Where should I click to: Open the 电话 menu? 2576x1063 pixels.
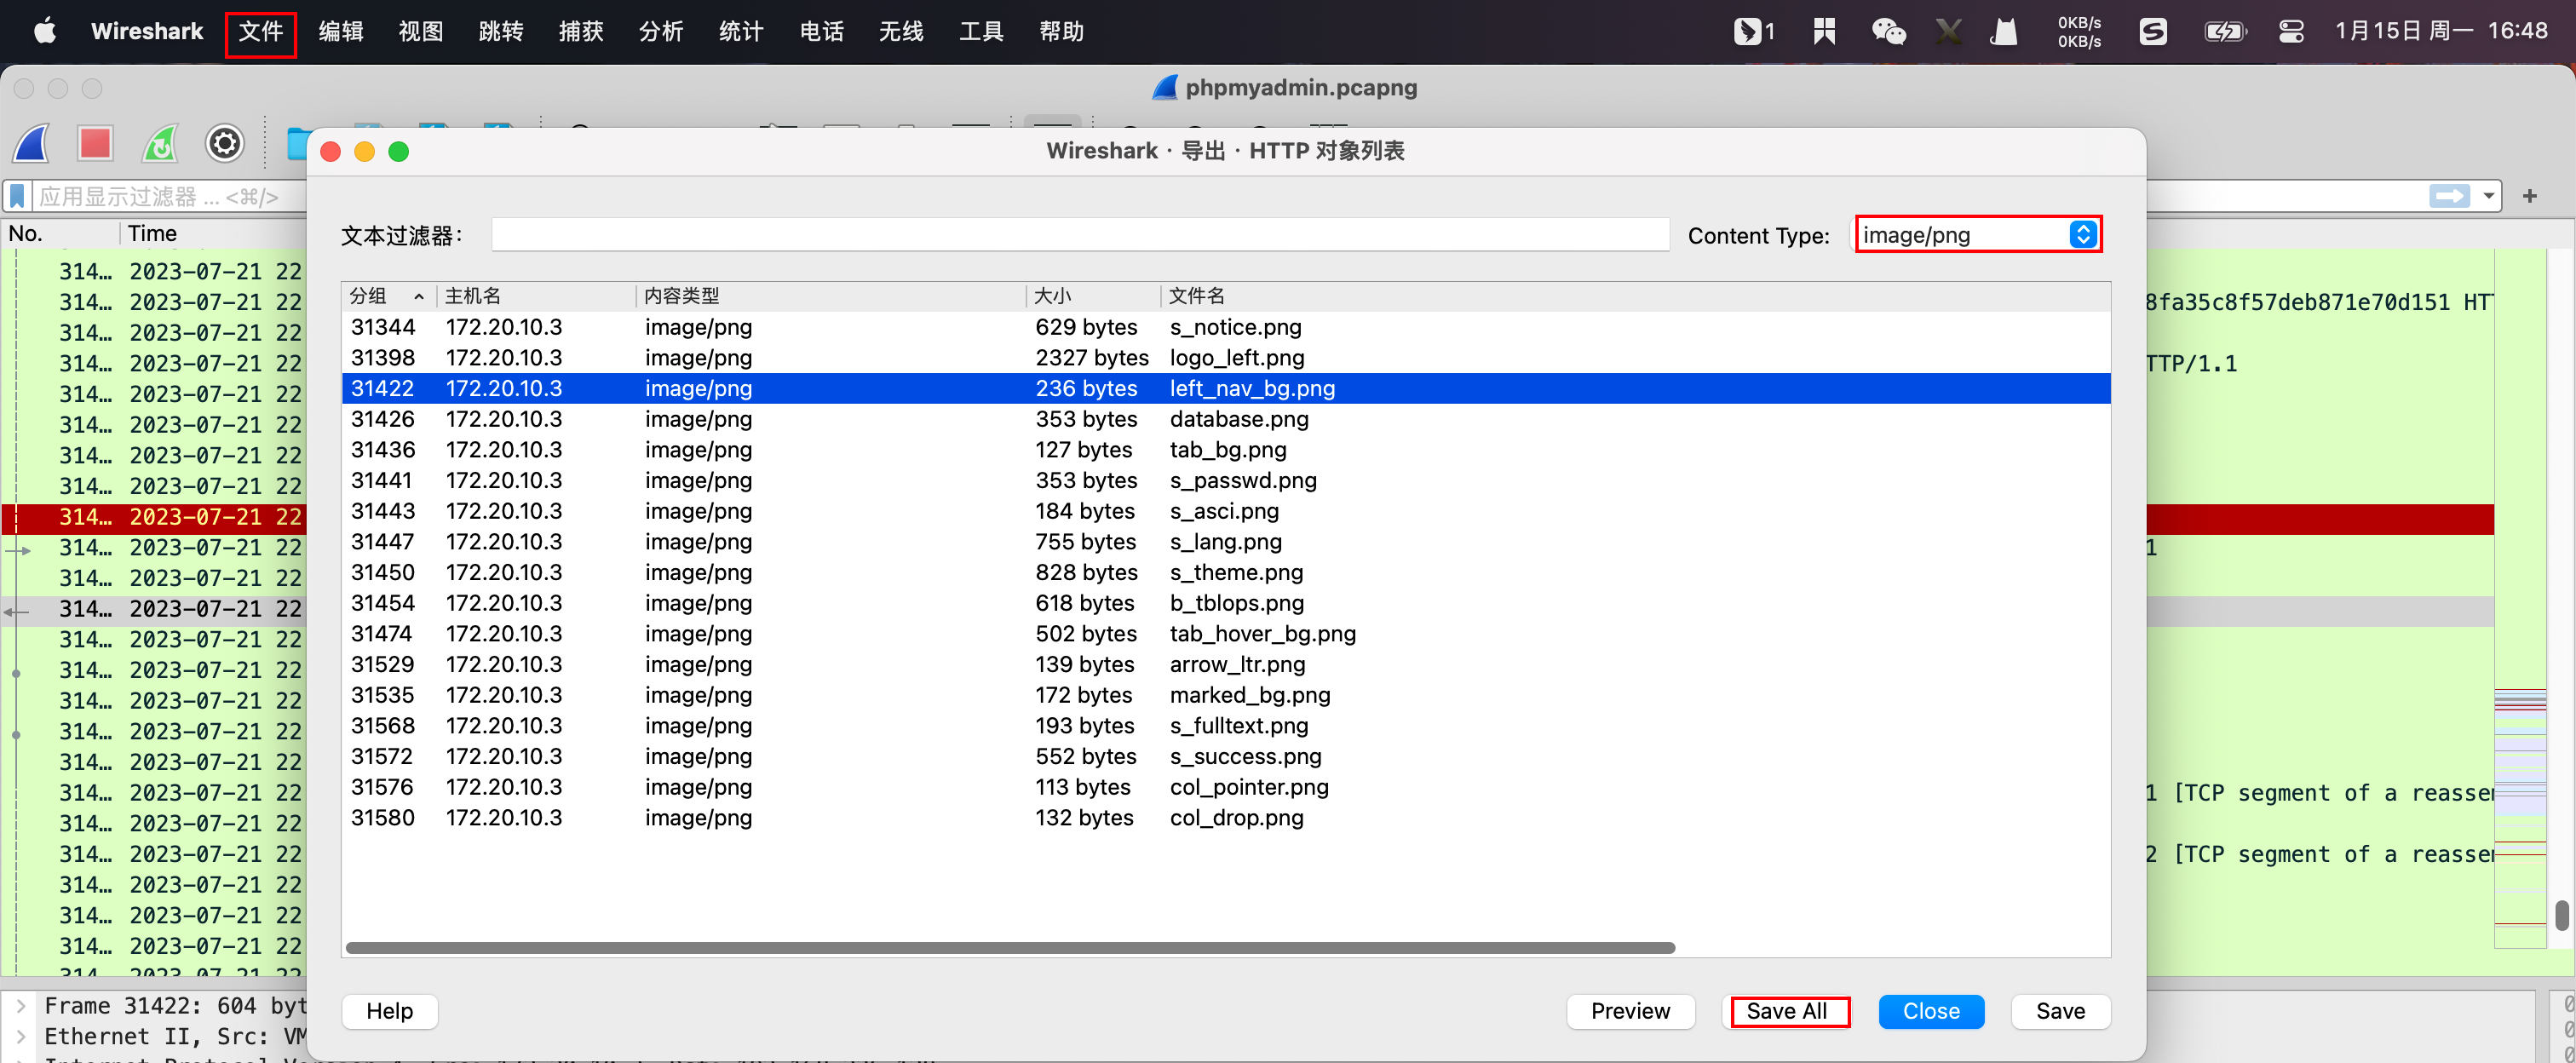[821, 31]
